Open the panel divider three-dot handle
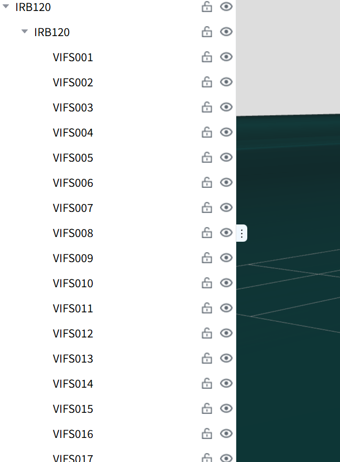 (x=242, y=233)
